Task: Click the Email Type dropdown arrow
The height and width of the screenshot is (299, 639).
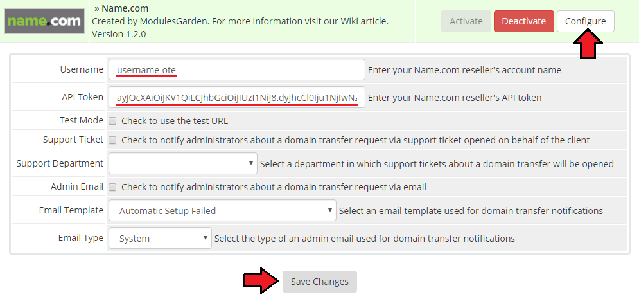Action: 206,238
